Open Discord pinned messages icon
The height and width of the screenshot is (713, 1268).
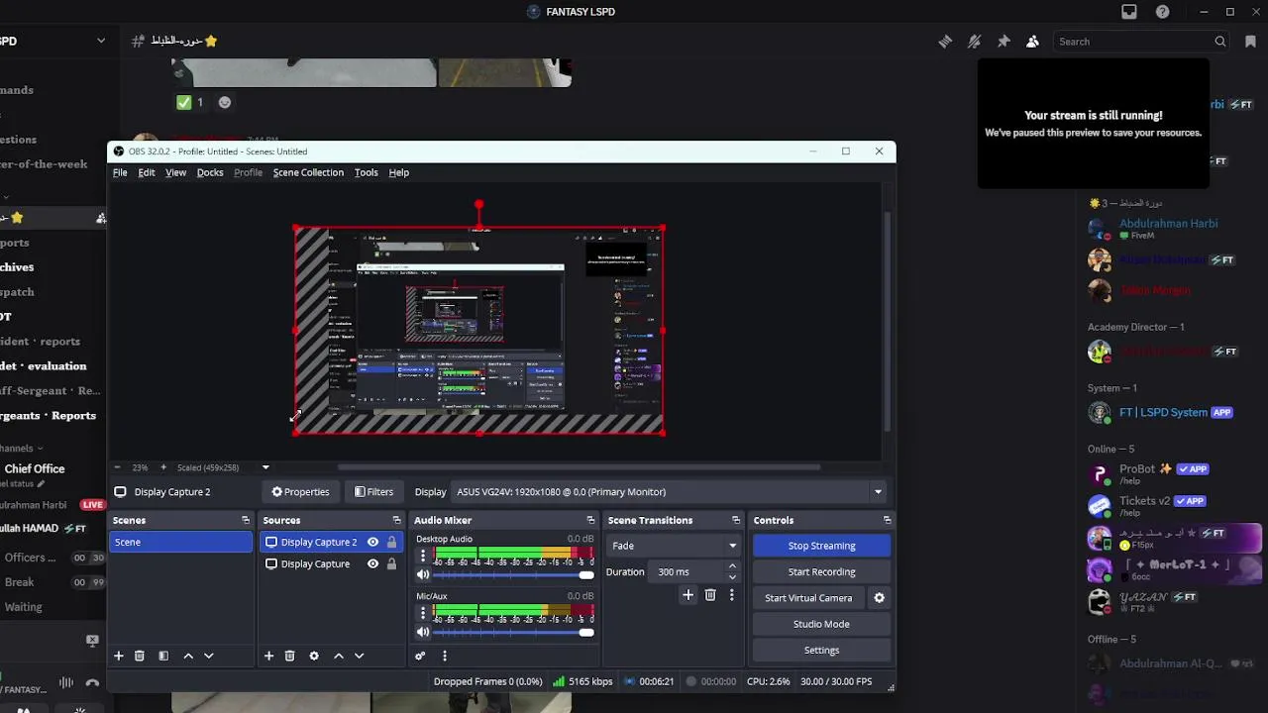[x=1004, y=42]
